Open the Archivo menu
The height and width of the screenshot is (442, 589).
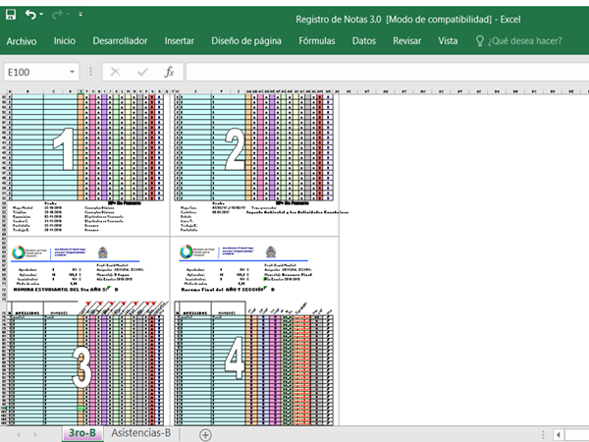point(22,41)
